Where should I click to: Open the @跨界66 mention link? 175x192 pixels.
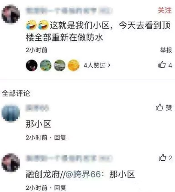click(x=83, y=174)
